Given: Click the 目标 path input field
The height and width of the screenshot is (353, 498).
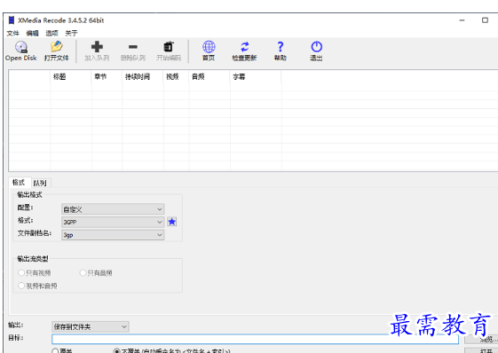Looking at the screenshot, I should click(x=256, y=340).
